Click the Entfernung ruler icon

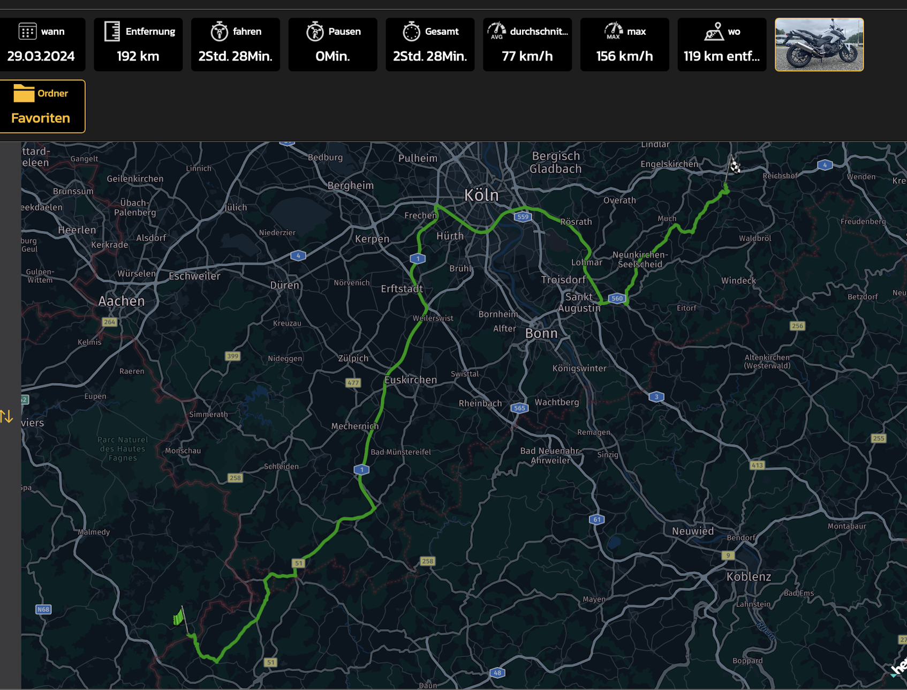pos(112,32)
